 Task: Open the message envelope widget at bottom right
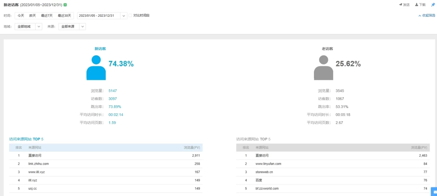(x=434, y=192)
